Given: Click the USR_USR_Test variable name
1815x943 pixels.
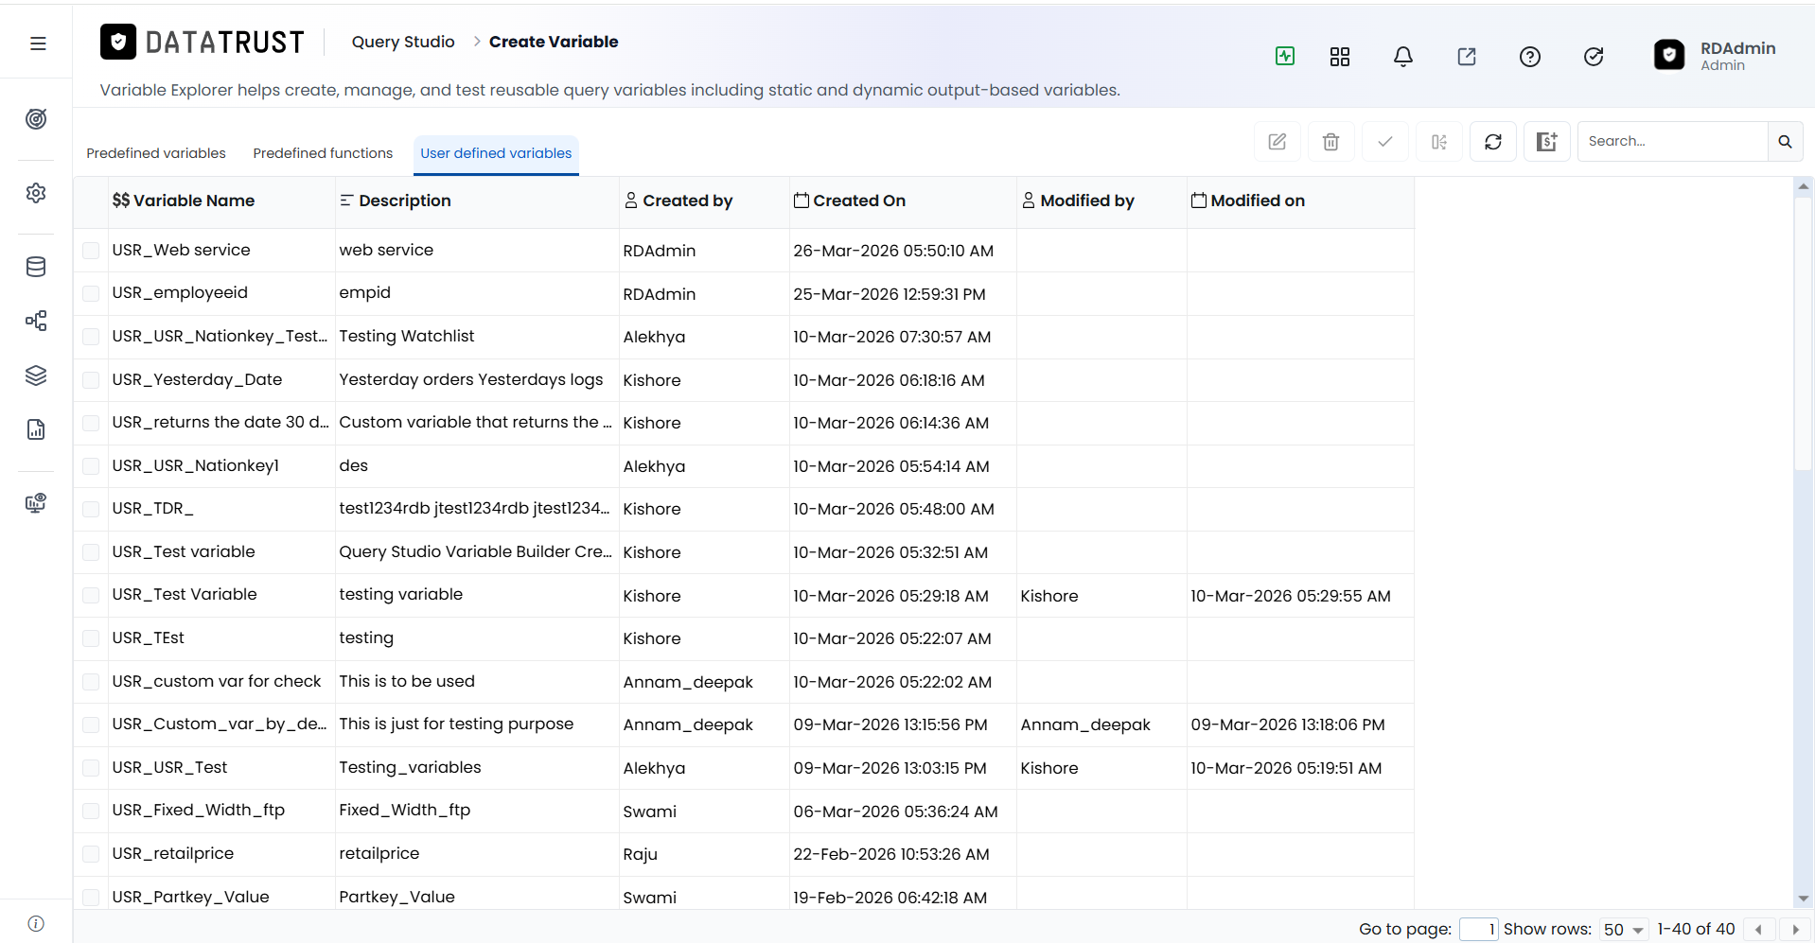Looking at the screenshot, I should (x=170, y=767).
